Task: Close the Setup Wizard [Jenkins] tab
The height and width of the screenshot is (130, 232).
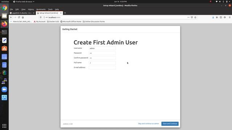Action: [61, 13]
